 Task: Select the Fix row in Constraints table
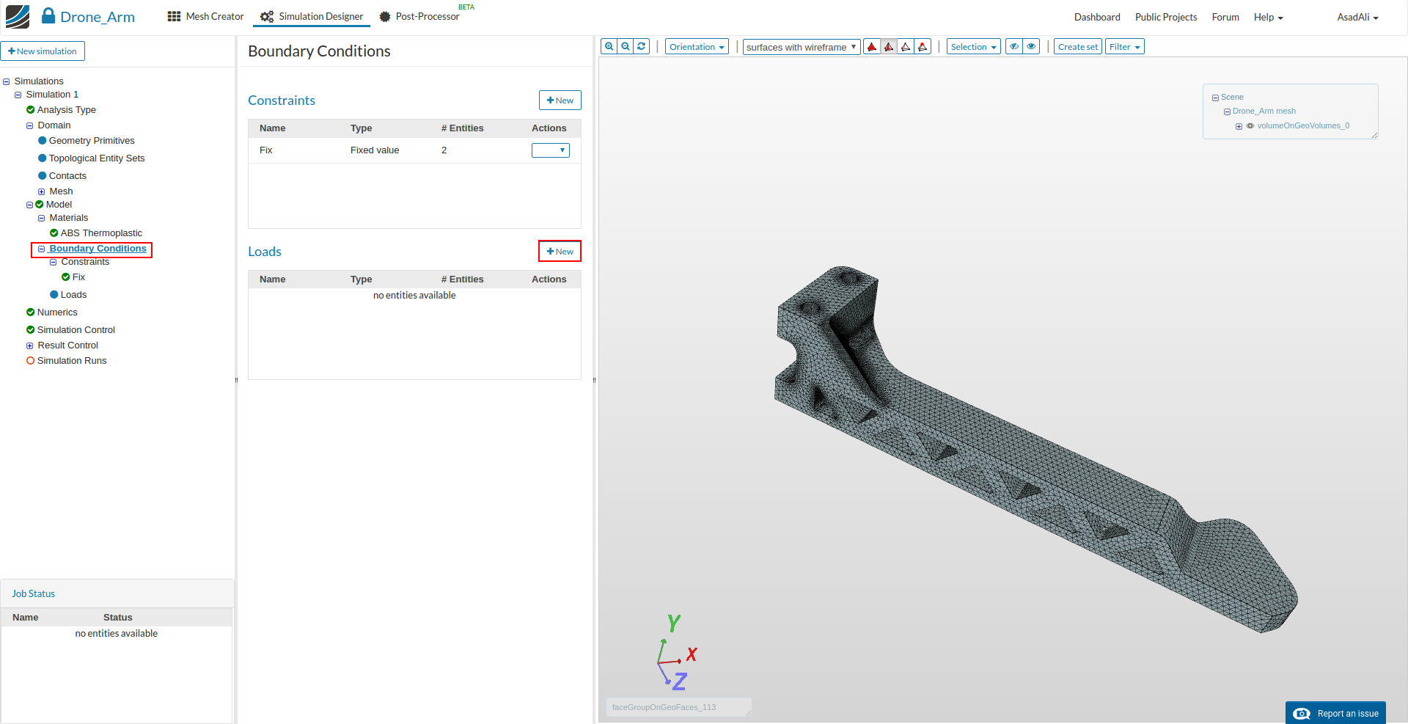coord(414,150)
